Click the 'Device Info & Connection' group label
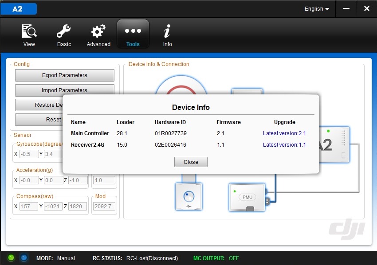The image size is (377, 265). tap(159, 64)
